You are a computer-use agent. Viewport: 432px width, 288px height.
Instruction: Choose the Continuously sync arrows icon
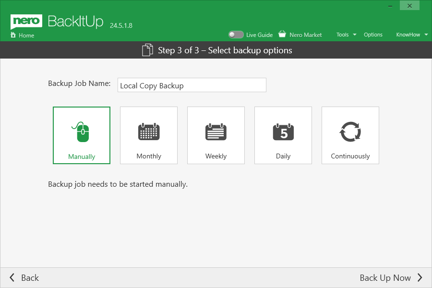[350, 132]
